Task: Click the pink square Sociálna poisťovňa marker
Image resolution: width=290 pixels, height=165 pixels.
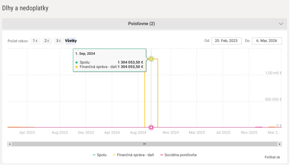Action: [151, 128]
